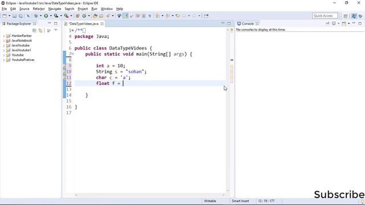Toggle Link with Editor in Package Explorer
Viewport: 365px width, 205px height.
pyautogui.click(x=40, y=30)
